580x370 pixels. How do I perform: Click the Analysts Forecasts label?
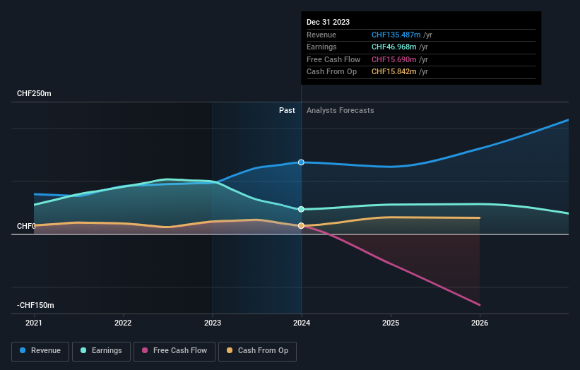pyautogui.click(x=341, y=110)
